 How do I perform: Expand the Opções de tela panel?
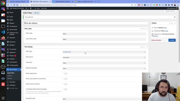tap(170, 11)
